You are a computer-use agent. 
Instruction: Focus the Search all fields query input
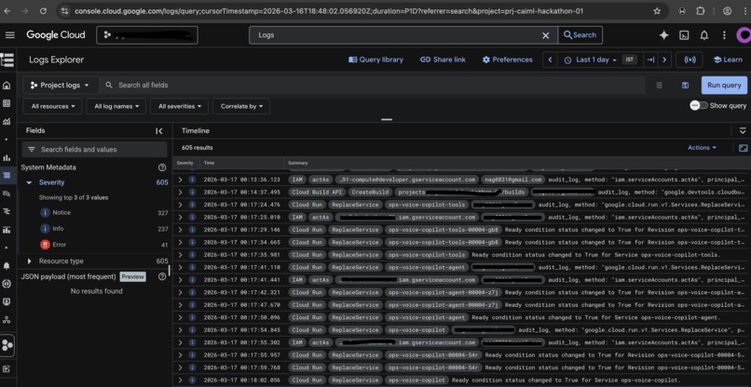pyautogui.click(x=374, y=86)
